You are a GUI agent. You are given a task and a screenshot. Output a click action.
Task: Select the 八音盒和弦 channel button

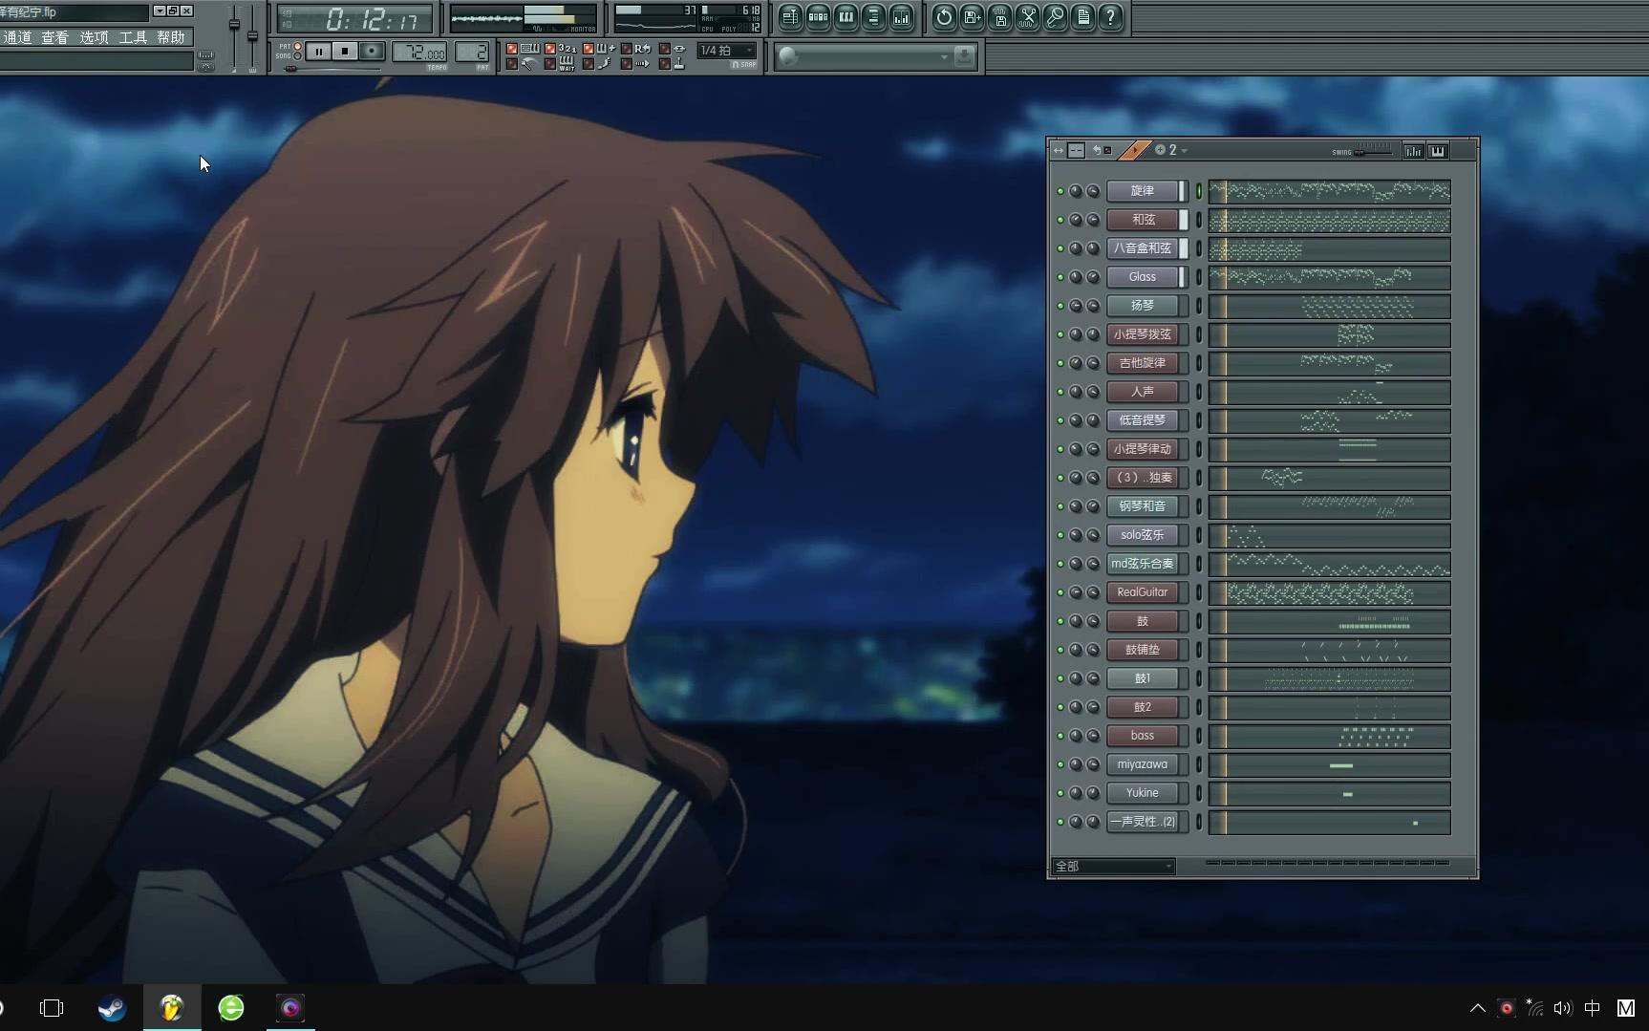(1143, 248)
